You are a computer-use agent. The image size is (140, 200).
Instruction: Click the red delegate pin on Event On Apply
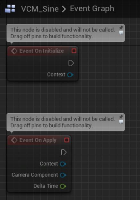point(66,140)
